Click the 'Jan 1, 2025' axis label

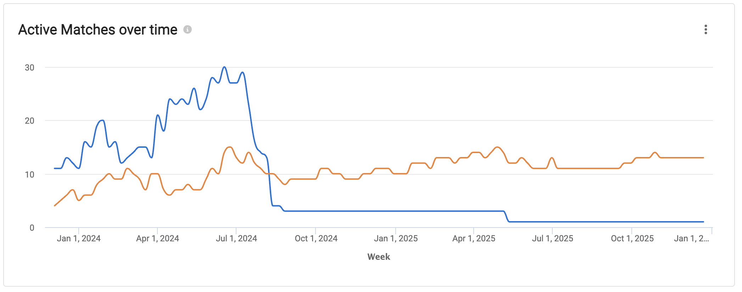(396, 238)
